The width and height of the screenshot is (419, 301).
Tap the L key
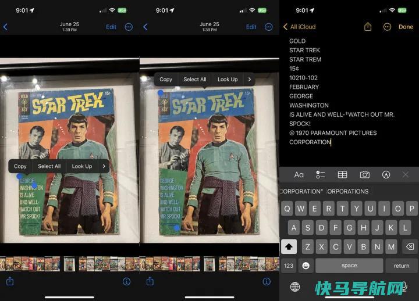[x=405, y=228]
